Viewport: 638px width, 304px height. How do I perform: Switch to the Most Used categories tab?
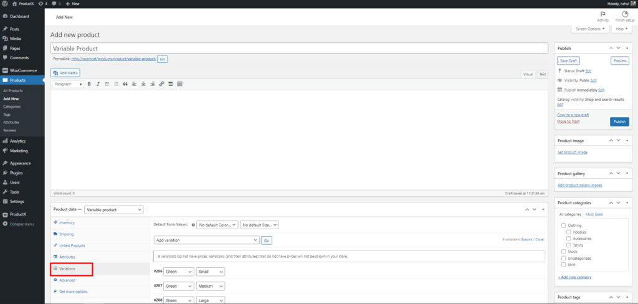click(x=594, y=214)
